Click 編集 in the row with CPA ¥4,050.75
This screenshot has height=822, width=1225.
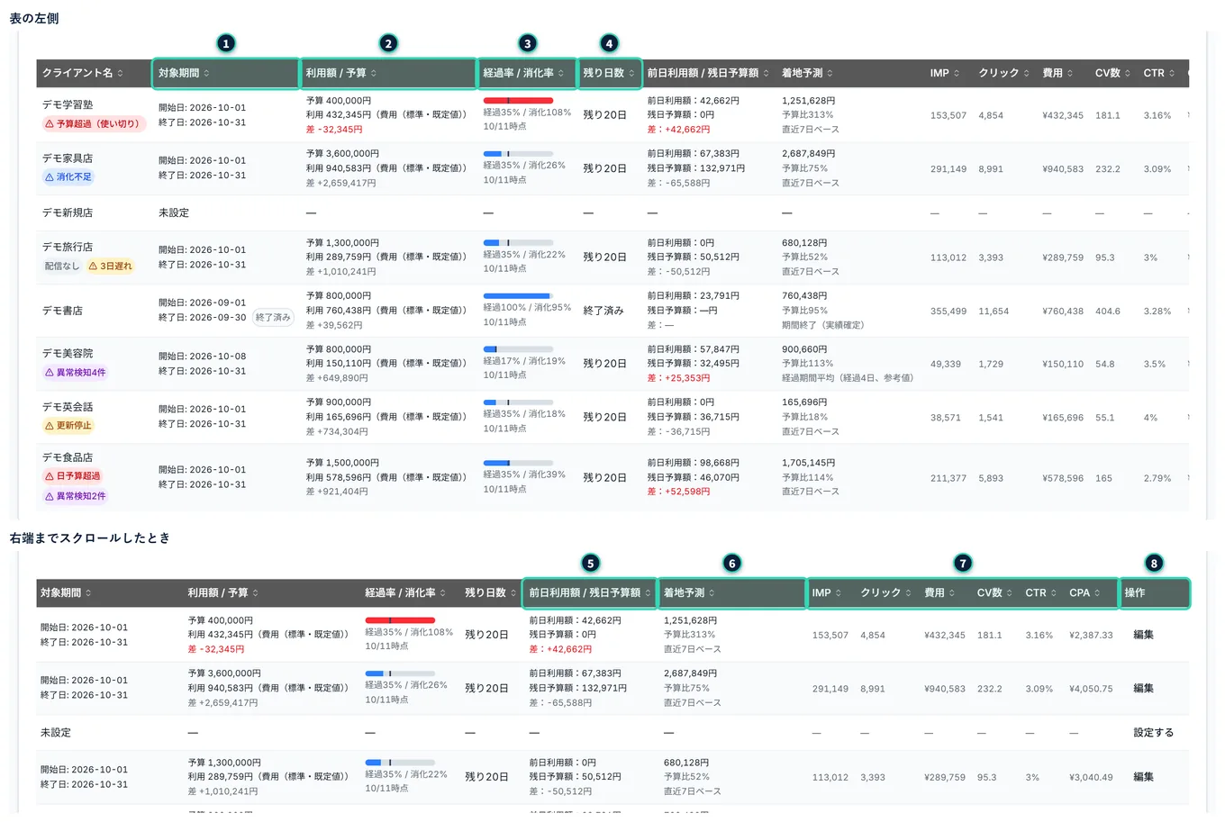pos(1143,688)
